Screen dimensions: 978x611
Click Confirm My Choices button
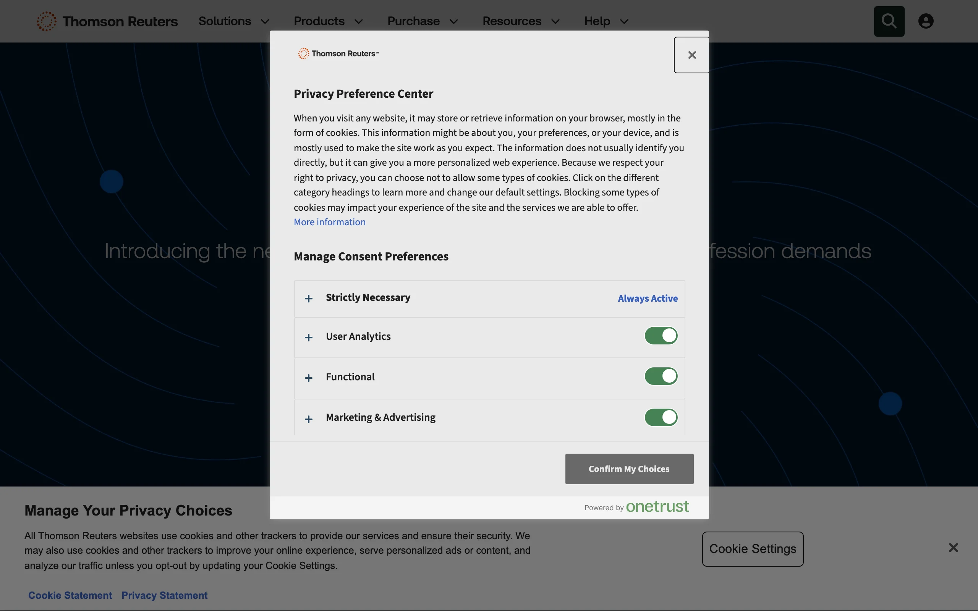629,469
